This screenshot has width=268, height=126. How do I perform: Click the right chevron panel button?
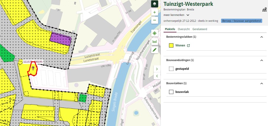pyautogui.click(x=157, y=69)
